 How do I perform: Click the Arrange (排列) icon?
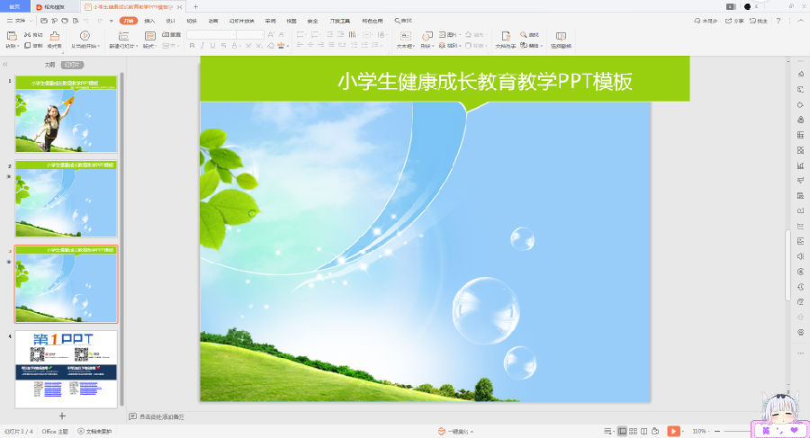coord(442,46)
